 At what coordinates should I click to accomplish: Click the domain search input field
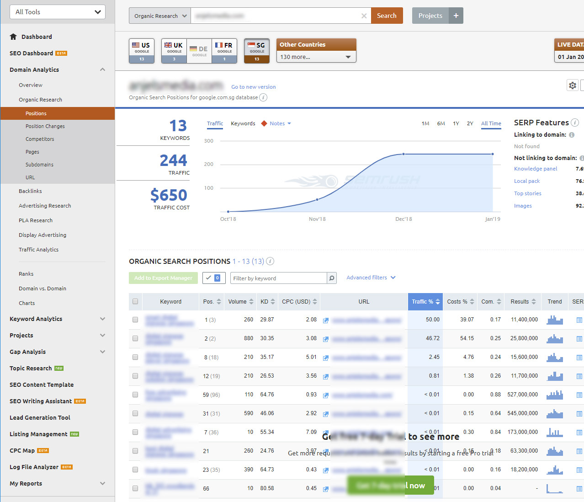point(281,16)
